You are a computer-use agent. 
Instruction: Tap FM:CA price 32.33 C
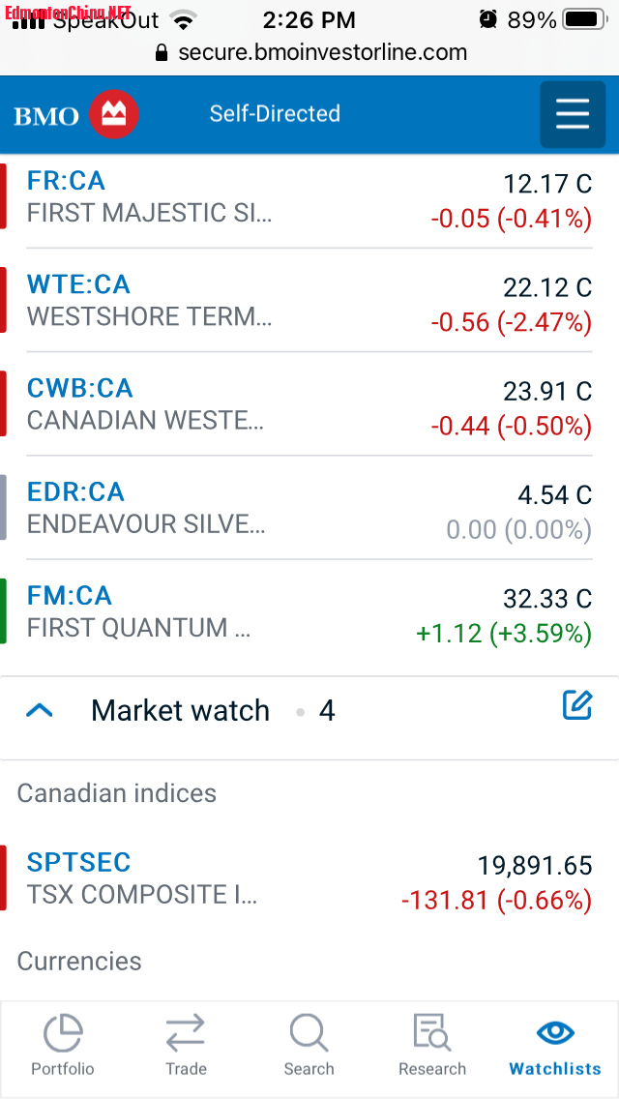(546, 599)
